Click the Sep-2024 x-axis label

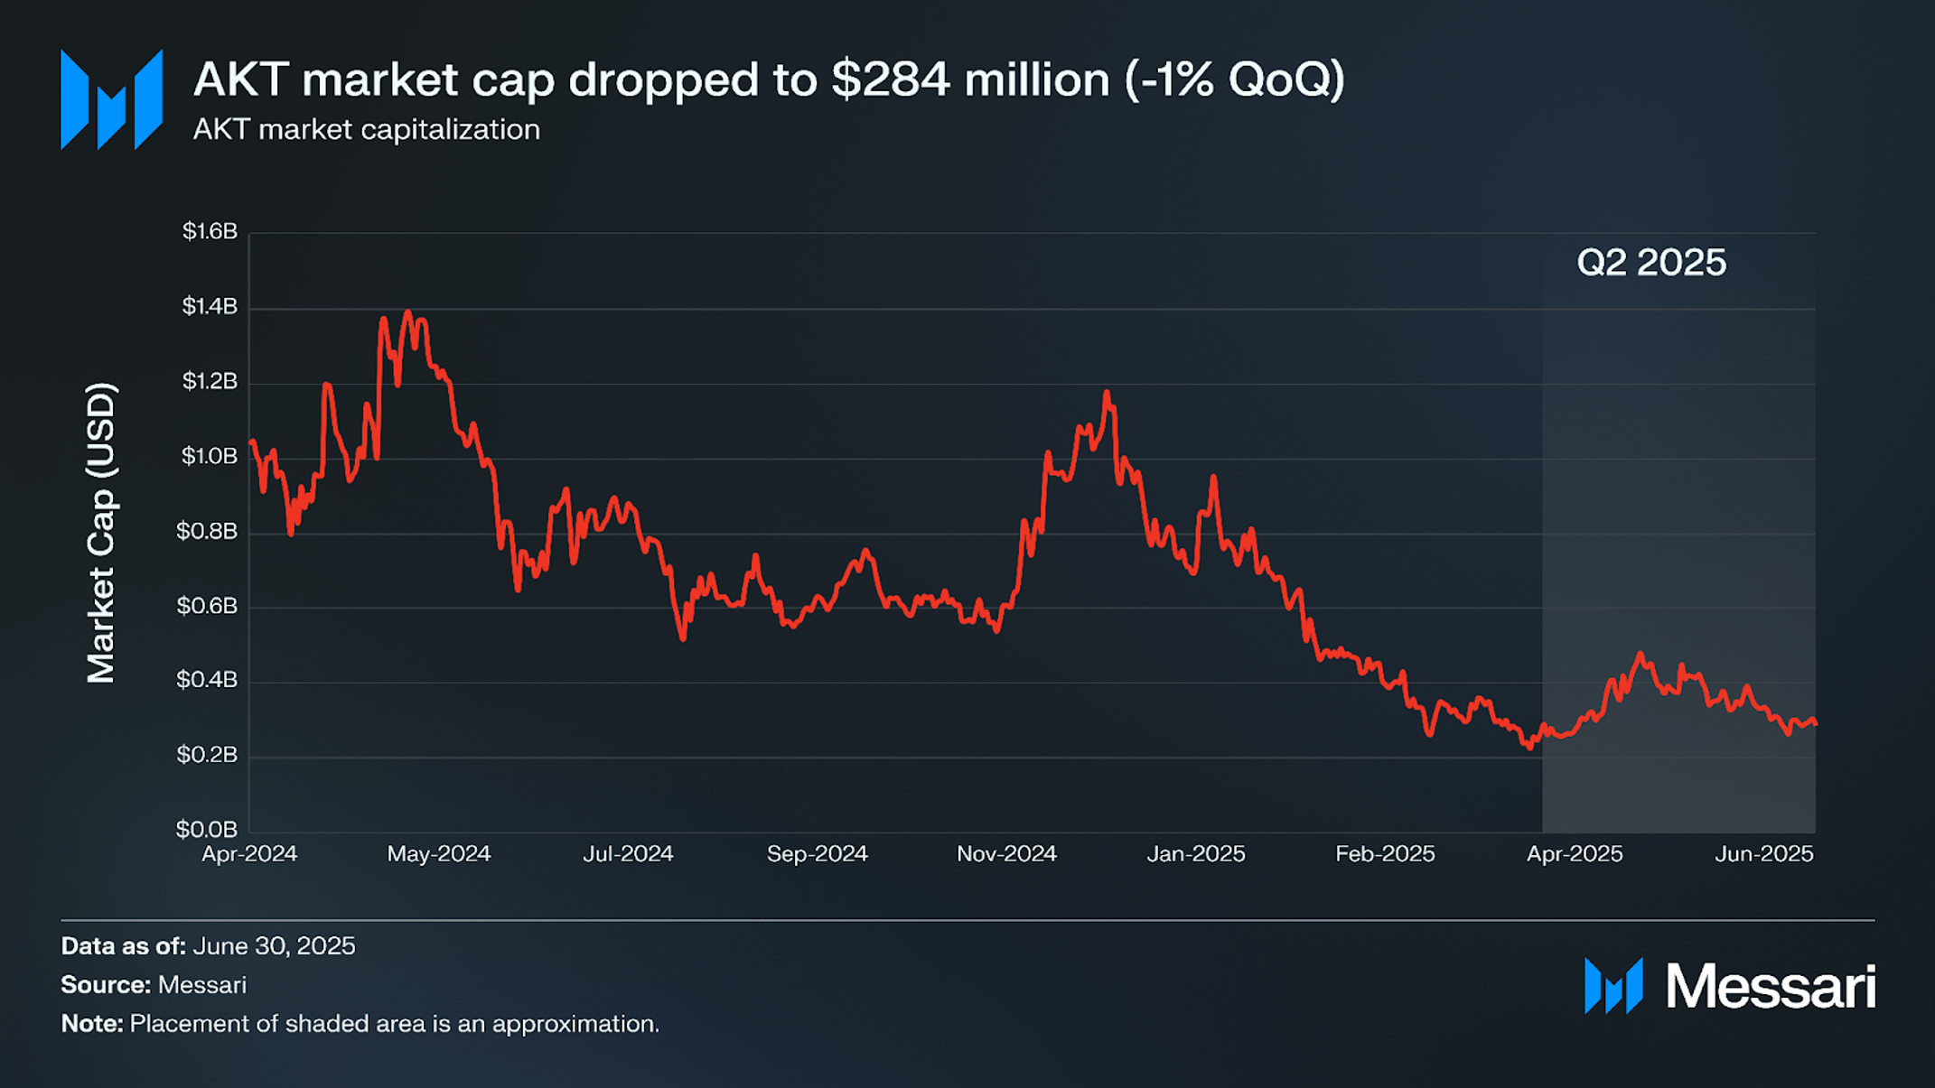(x=818, y=854)
